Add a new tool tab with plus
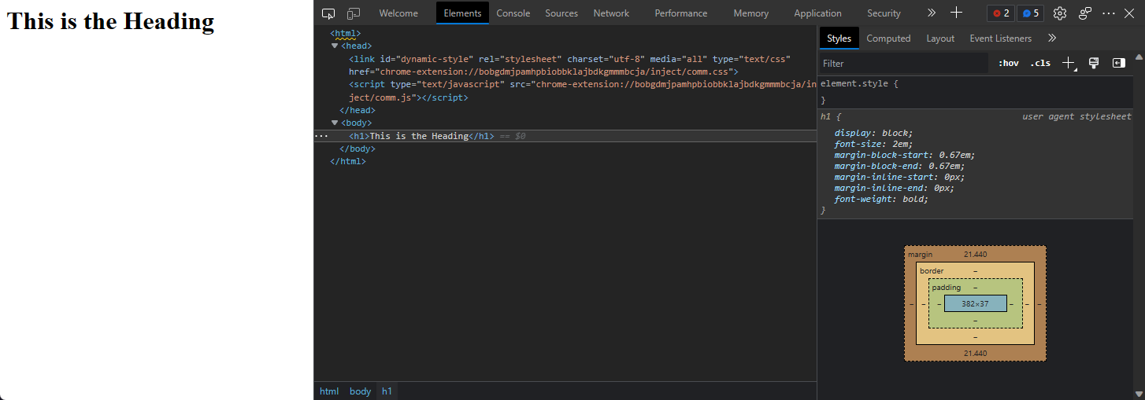This screenshot has width=1145, height=400. pos(956,13)
